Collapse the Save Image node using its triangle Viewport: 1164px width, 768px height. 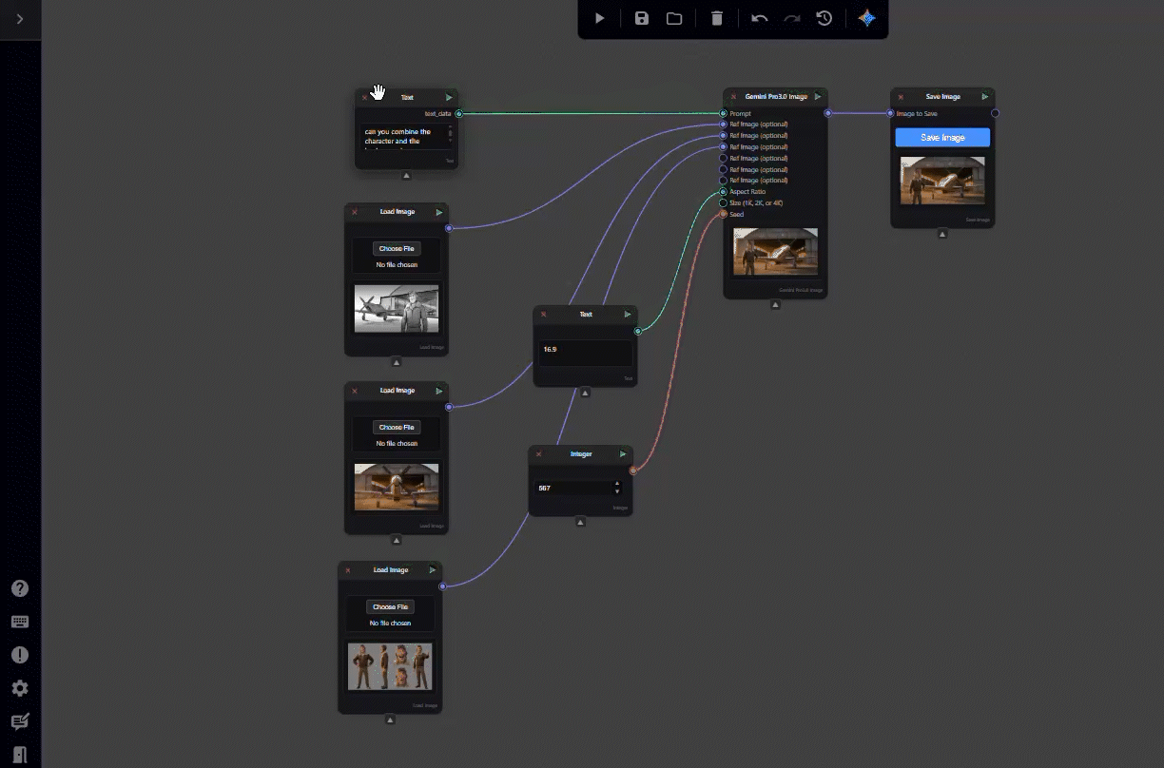point(942,234)
